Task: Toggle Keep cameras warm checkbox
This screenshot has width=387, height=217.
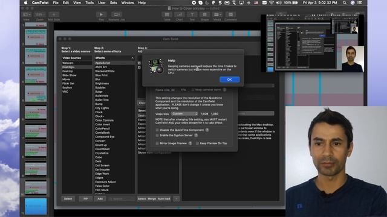Action: [x=193, y=90]
